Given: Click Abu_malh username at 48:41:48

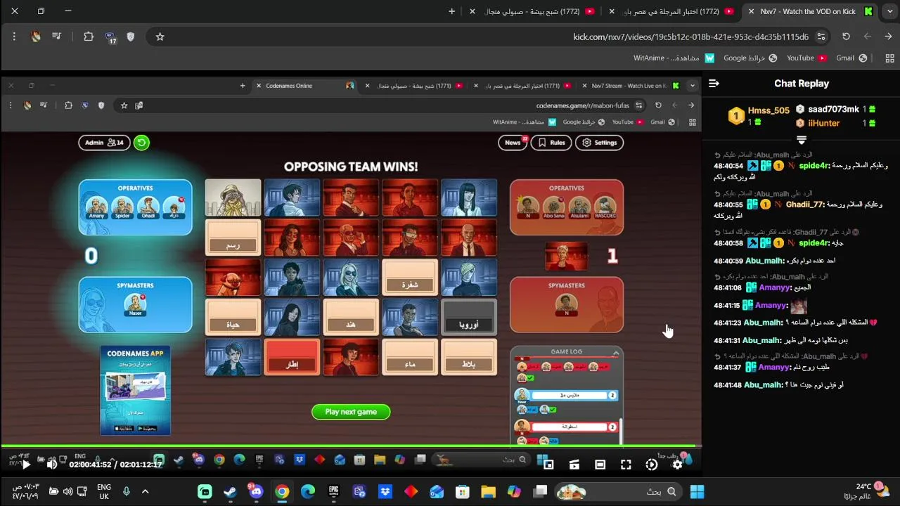Looking at the screenshot, I should coord(763,385).
